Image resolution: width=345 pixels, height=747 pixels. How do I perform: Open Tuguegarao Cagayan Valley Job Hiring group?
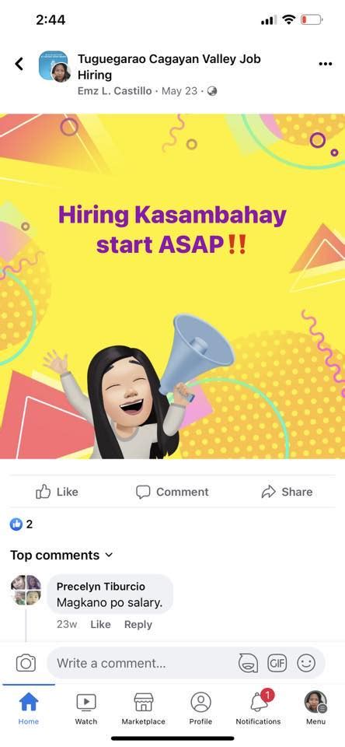[x=169, y=67]
